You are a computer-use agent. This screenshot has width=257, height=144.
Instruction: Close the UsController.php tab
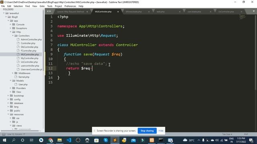point(241,12)
